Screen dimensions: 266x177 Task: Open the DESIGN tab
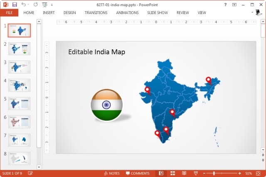(x=69, y=13)
